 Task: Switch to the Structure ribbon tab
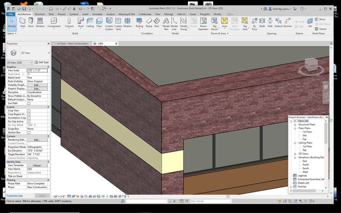[40, 14]
